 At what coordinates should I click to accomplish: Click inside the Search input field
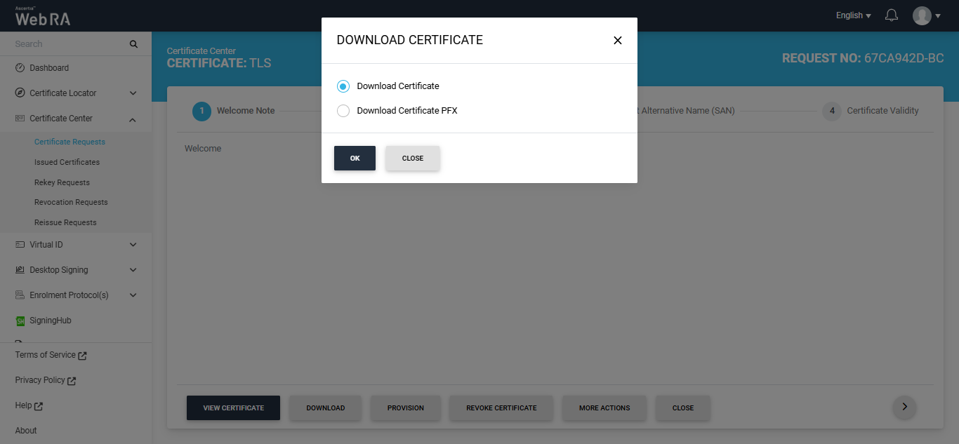[x=67, y=44]
